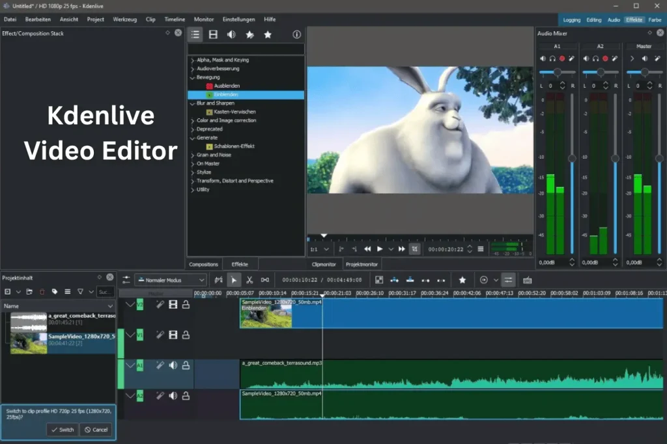Toggle the lock on track A1
Image resolution: width=667 pixels, height=444 pixels.
186,365
